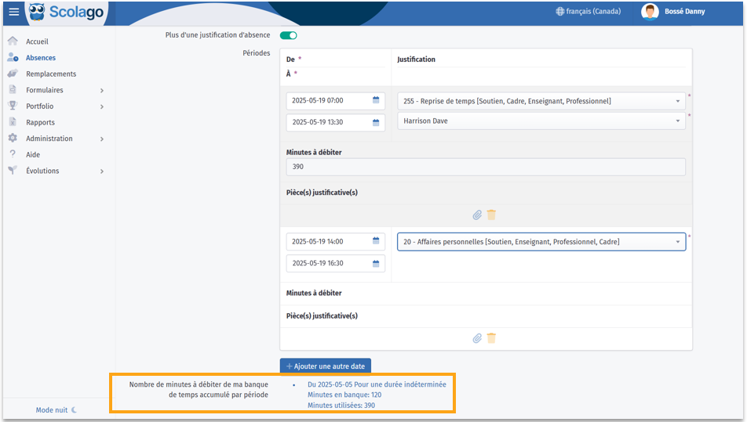Click the Portfolio trophy icon

[x=13, y=106]
